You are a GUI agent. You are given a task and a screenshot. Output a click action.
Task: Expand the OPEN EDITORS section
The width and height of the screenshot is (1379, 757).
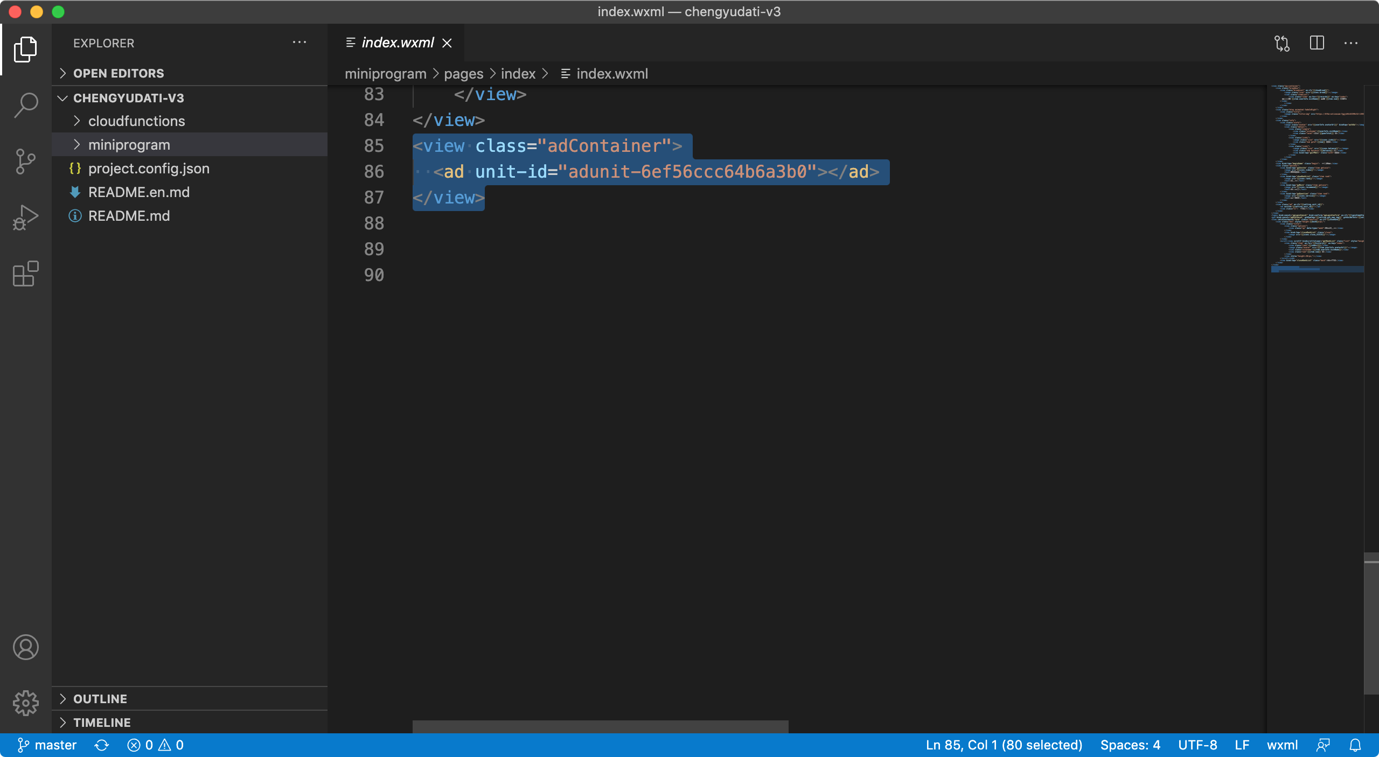(x=119, y=73)
